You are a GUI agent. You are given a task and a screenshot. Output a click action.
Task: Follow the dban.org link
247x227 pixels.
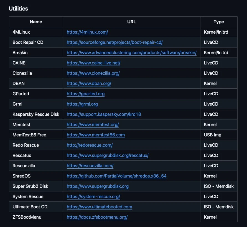click(x=89, y=84)
